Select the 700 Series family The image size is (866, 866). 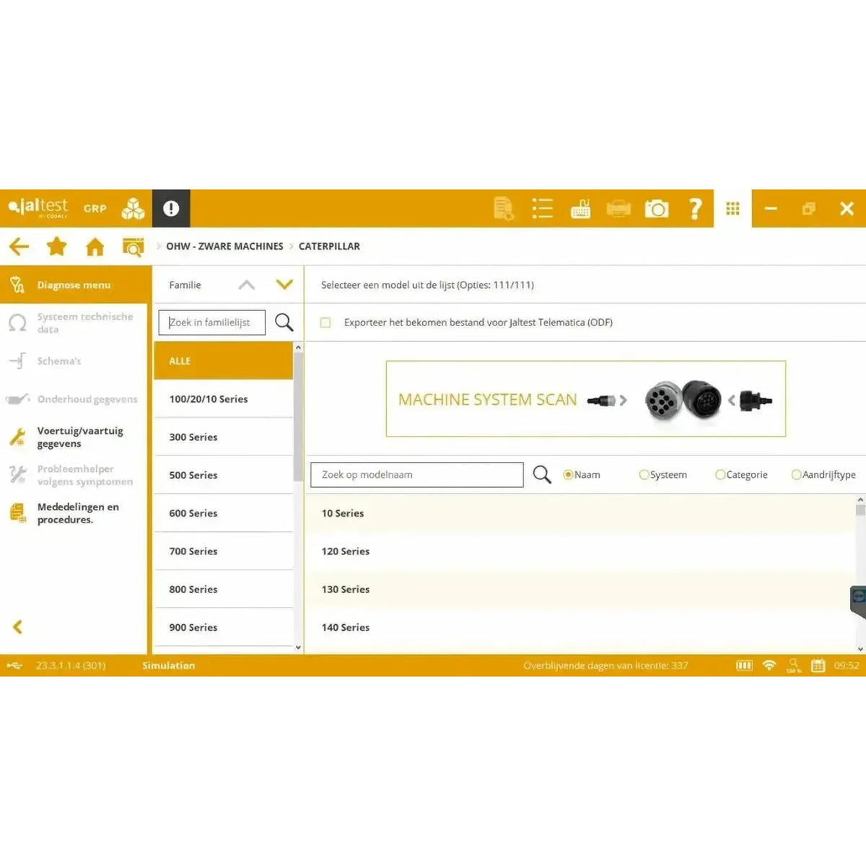click(224, 551)
